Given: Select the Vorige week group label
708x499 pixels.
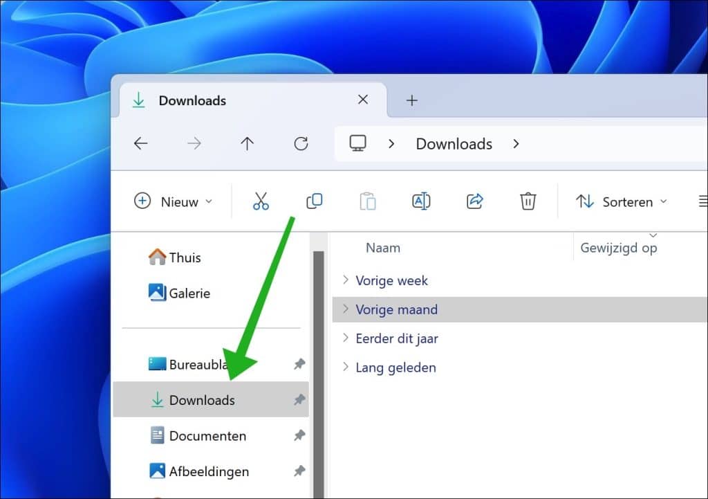Looking at the screenshot, I should (391, 281).
